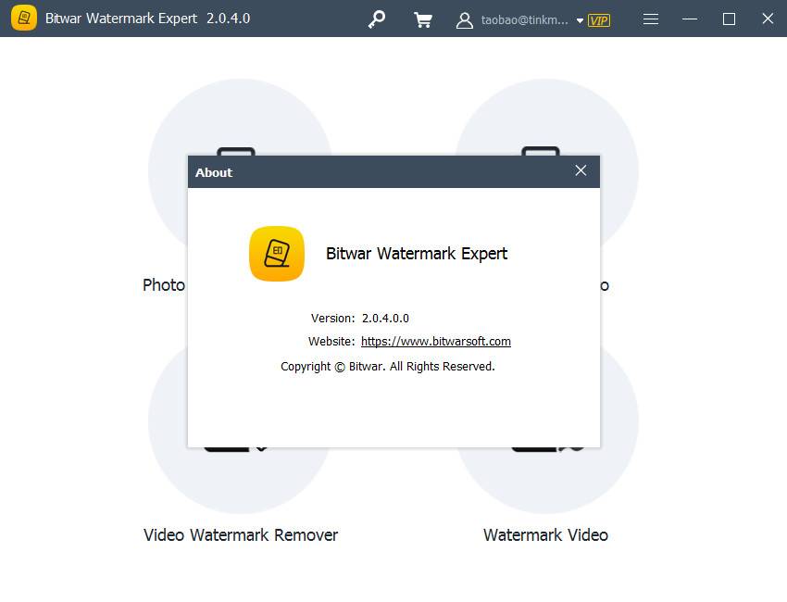Minimize the Bitwar Watermark Expert window
787x602 pixels.
690,19
